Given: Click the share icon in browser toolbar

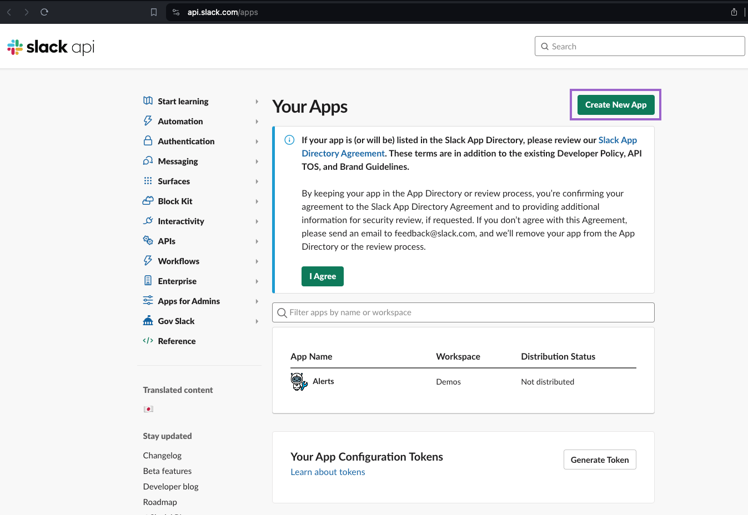Looking at the screenshot, I should point(734,12).
